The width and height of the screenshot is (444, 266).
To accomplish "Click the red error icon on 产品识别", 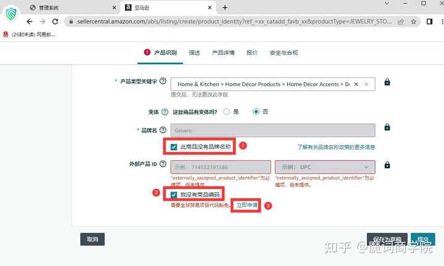I will 147,52.
